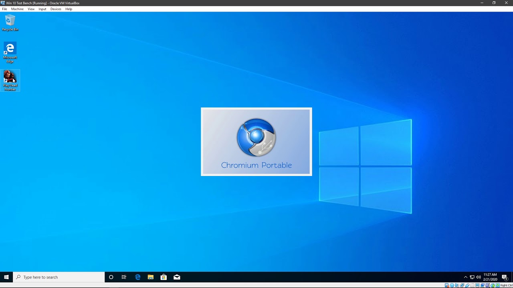Minimize the VirtualBox window
This screenshot has width=513, height=288.
tap(482, 3)
